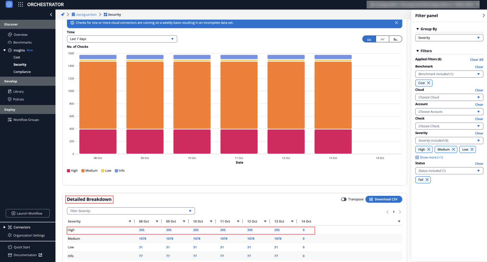Viewport: 487px width, 262px height.
Task: Toggle the Transpose switch
Action: 344,200
